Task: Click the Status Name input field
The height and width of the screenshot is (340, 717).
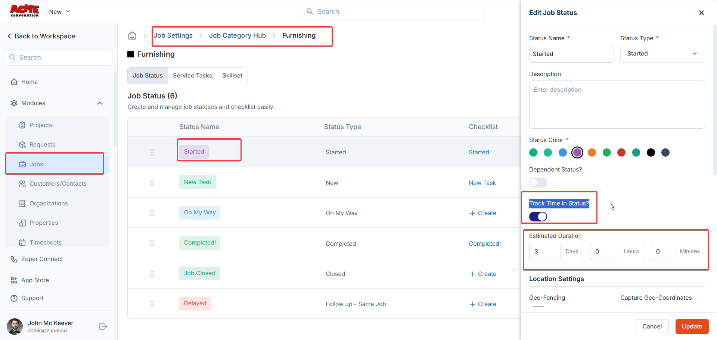Action: tap(571, 54)
